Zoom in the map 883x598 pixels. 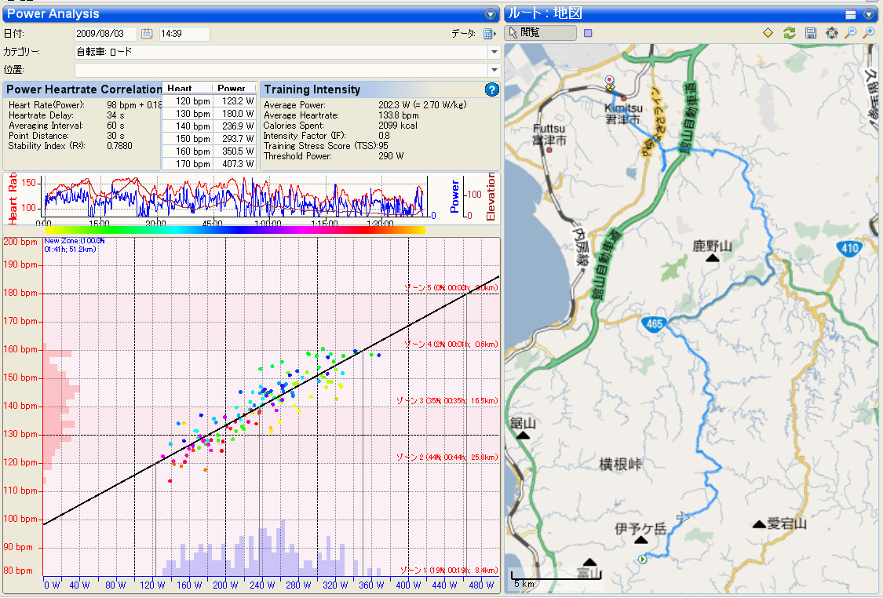[869, 33]
